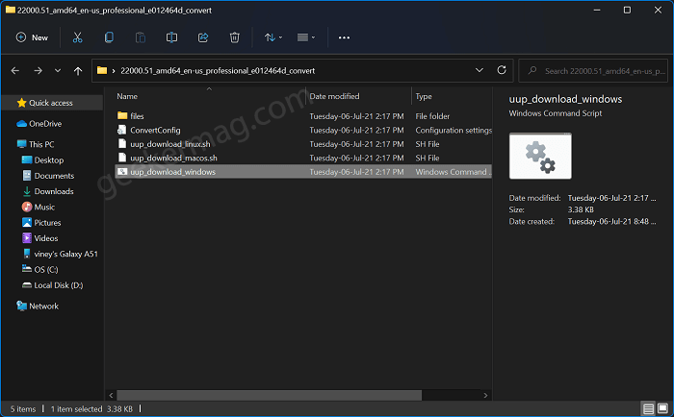Screen dimensions: 674x417
Task: Click the search box for this folder
Action: [x=593, y=71]
